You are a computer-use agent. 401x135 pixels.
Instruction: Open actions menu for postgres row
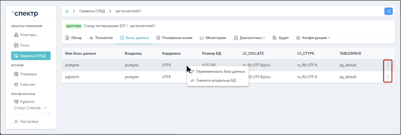coord(388,65)
